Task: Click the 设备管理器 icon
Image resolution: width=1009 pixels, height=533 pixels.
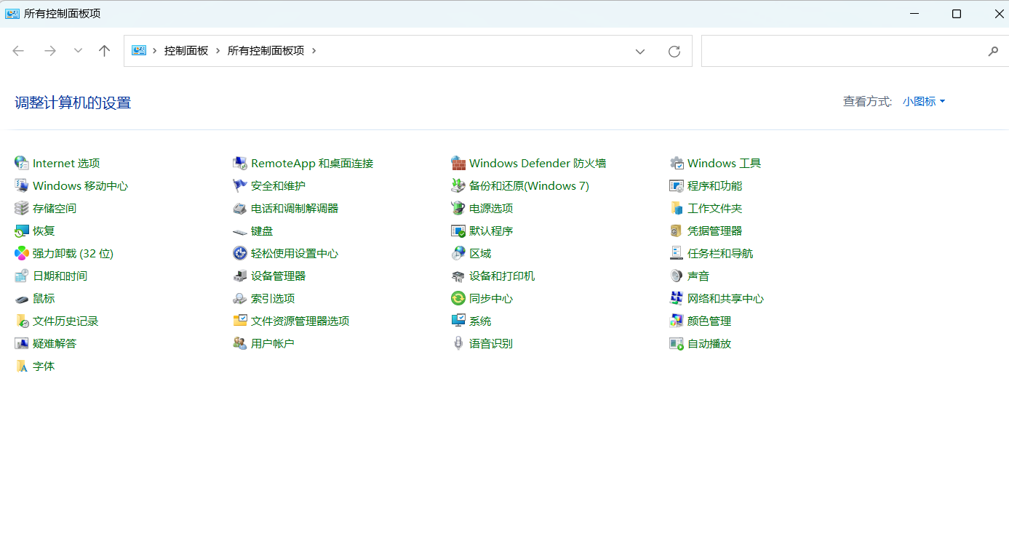Action: (x=239, y=276)
